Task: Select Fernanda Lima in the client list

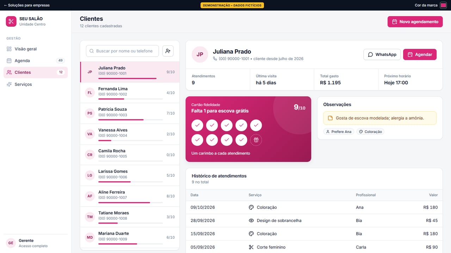Action: click(x=130, y=93)
